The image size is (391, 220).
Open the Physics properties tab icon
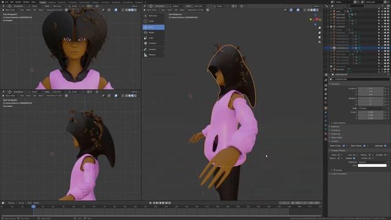coord(326,121)
